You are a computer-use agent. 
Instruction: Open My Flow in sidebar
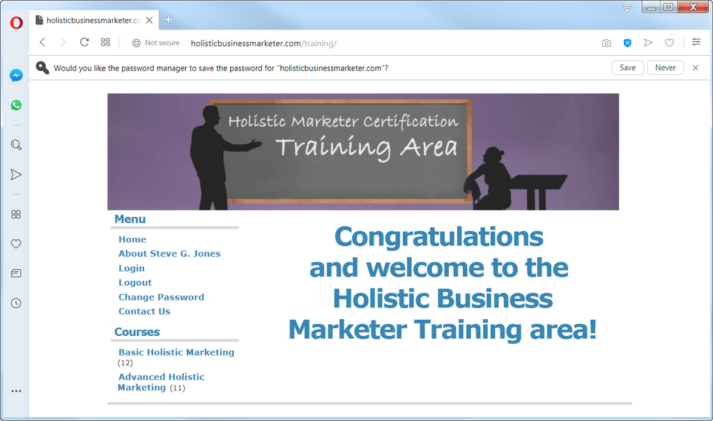(16, 174)
